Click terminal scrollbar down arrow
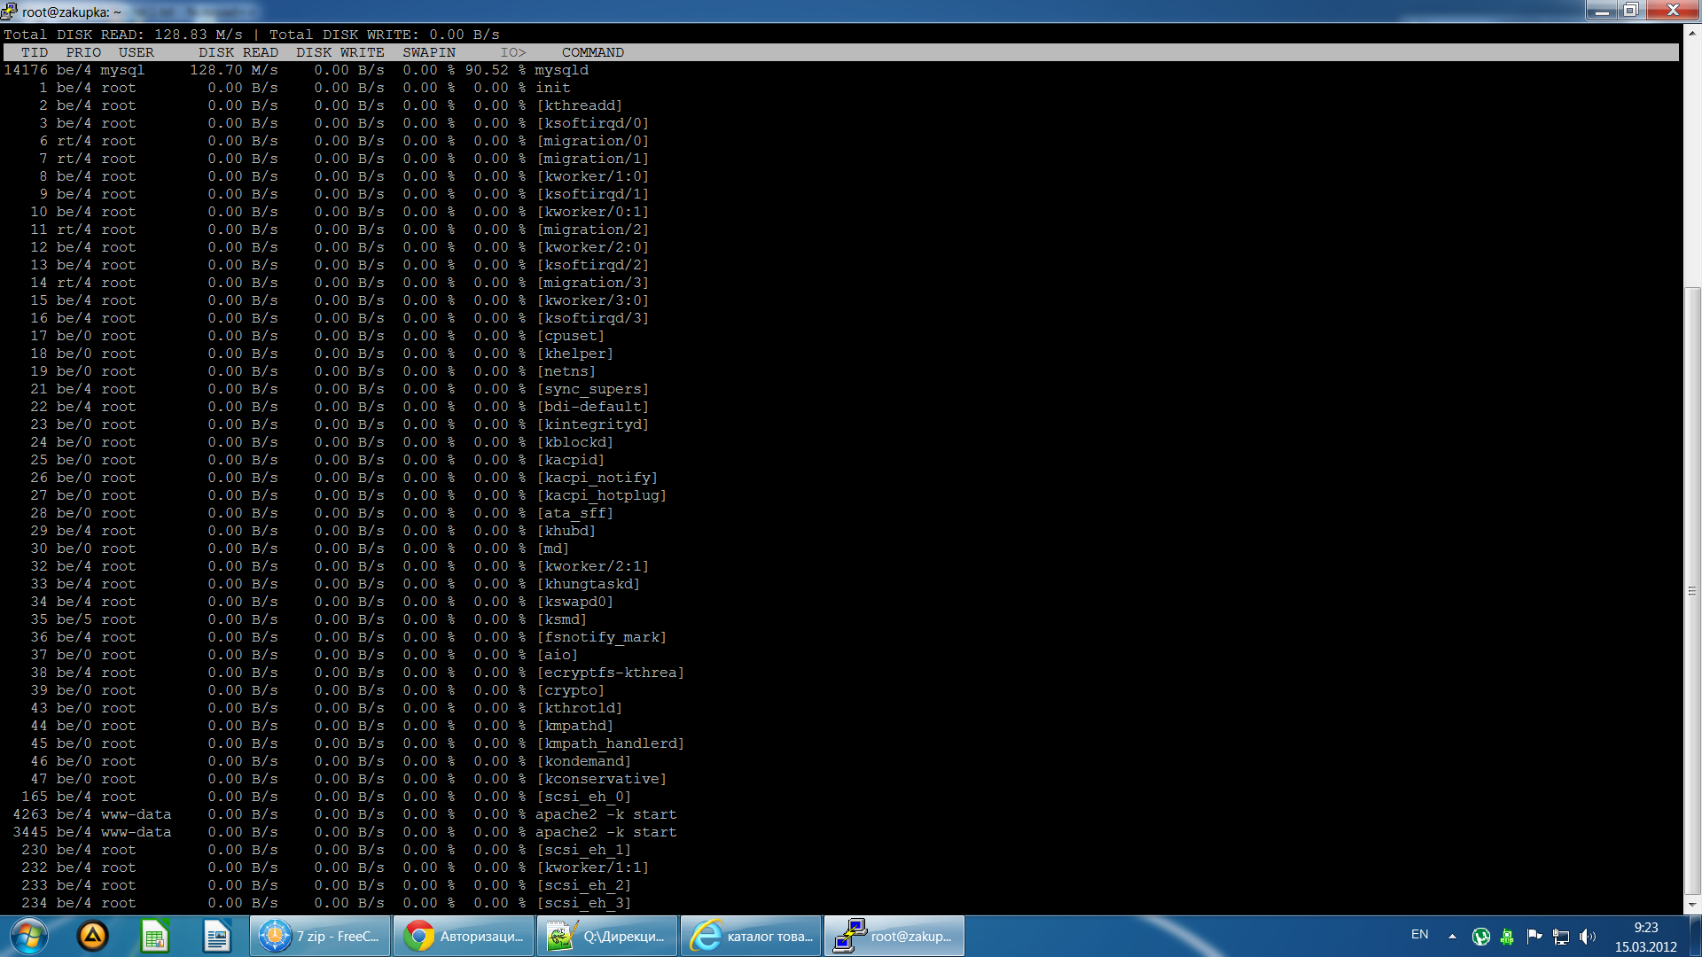This screenshot has height=957, width=1702. pos(1692,906)
